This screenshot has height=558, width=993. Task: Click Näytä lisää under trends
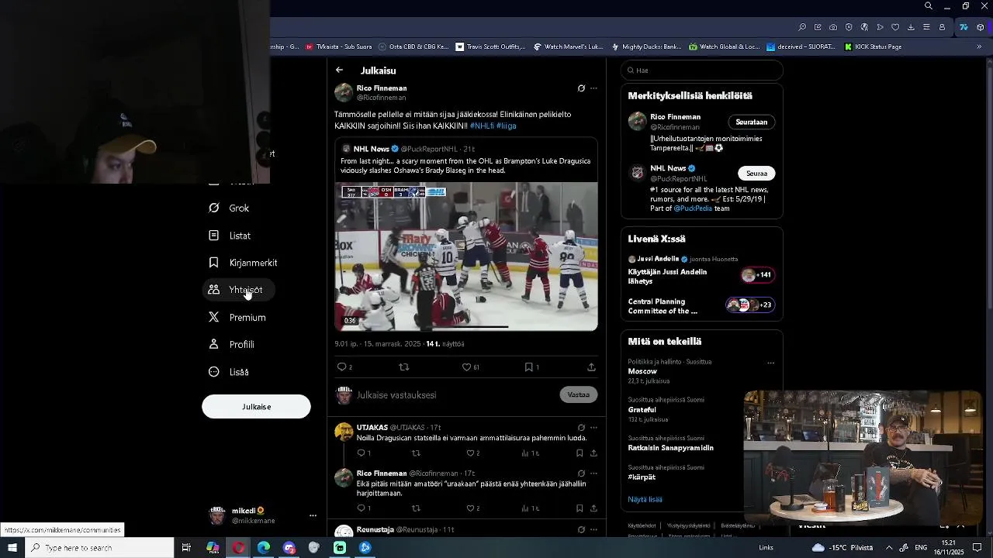pyautogui.click(x=645, y=499)
